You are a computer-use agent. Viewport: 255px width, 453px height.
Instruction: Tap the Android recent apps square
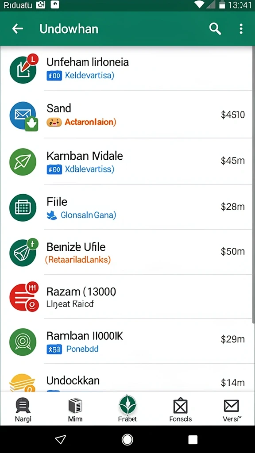point(193,440)
